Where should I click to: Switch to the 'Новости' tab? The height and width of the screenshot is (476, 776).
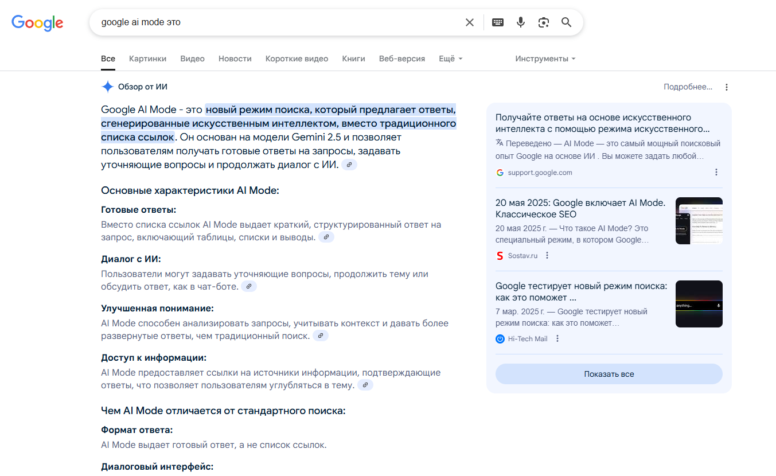[235, 58]
